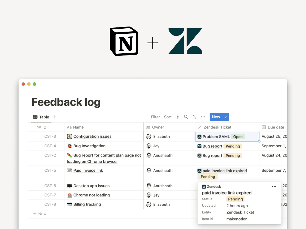Click the makenotion Item Id value
This screenshot has height=229, width=306.
237,219
